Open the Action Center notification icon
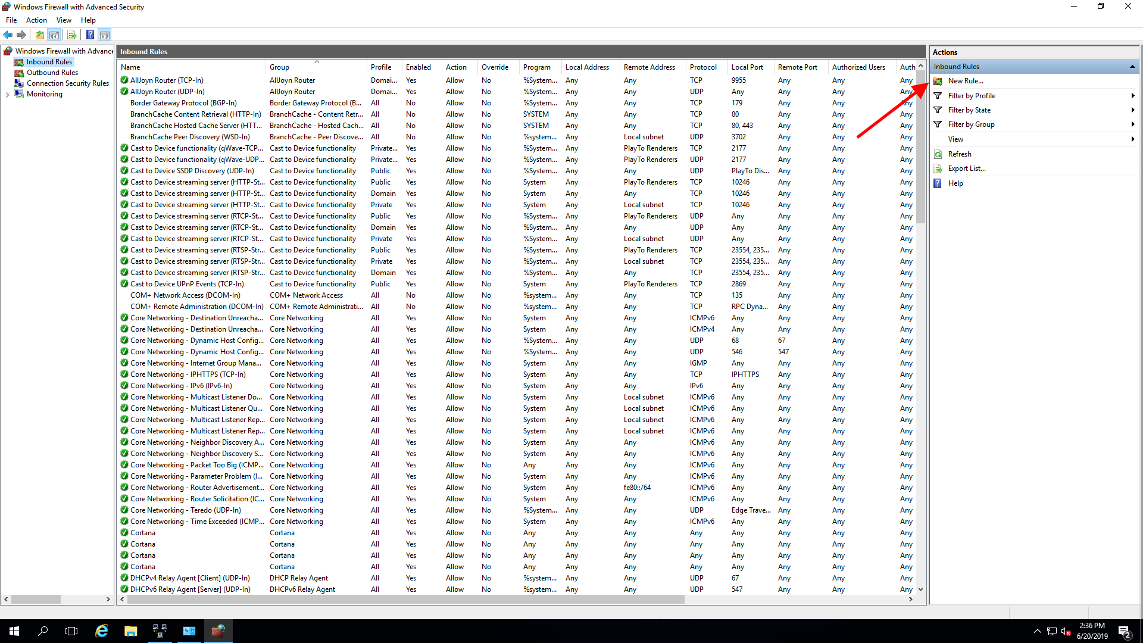Image resolution: width=1143 pixels, height=643 pixels. (x=1124, y=631)
